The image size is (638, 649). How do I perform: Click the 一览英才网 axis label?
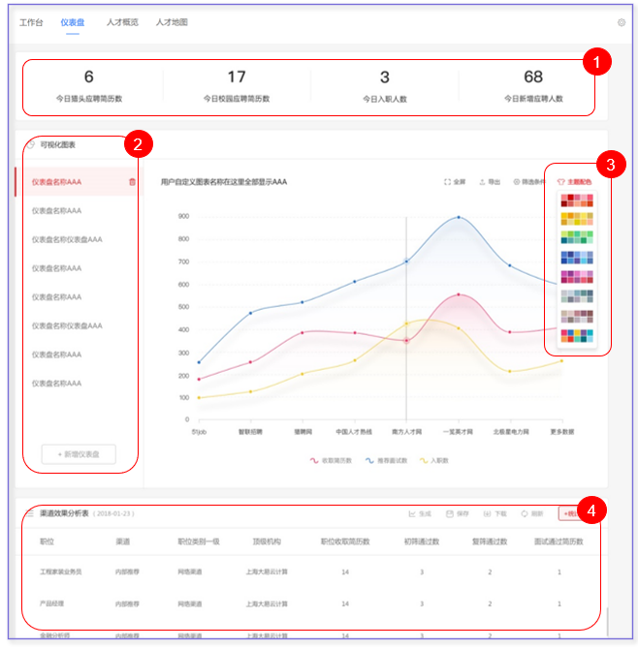458,432
